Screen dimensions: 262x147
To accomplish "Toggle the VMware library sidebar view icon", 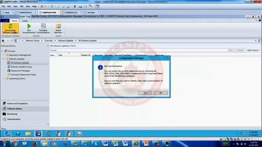I will click(x=75, y=7).
